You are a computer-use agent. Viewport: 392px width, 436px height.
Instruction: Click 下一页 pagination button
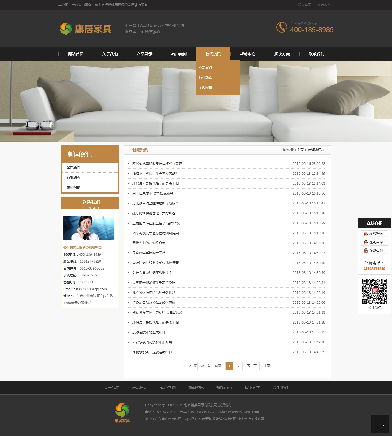[251, 366]
